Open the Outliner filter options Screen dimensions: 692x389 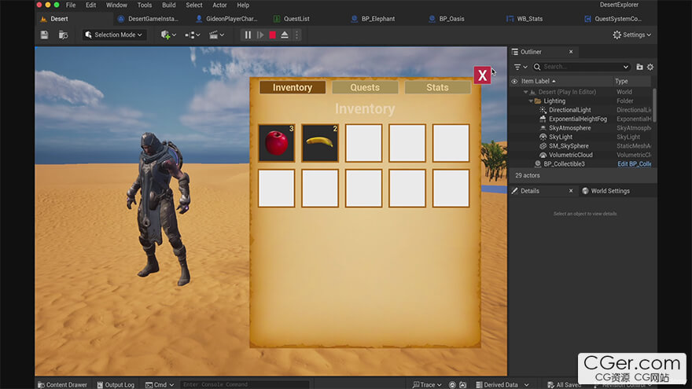(x=521, y=67)
